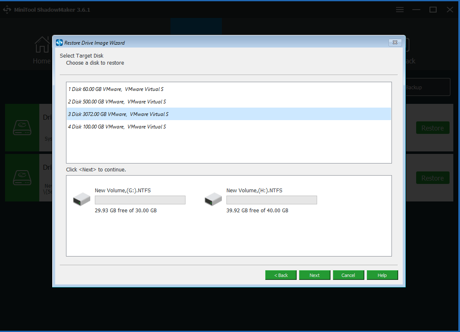The width and height of the screenshot is (460, 332).
Task: Select disk 4, 100.00 GB VMware
Action: tap(229, 126)
